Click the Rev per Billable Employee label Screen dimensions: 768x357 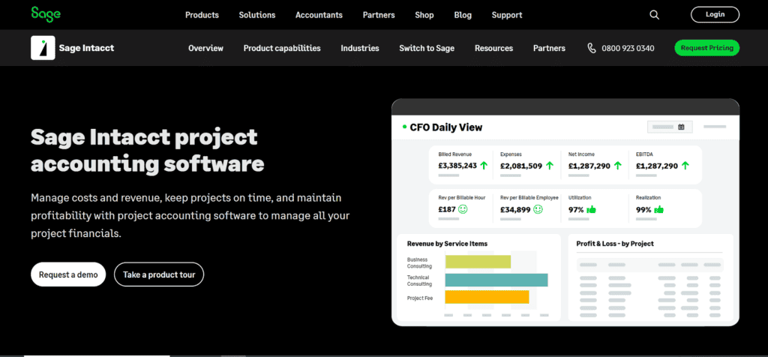[x=529, y=198]
